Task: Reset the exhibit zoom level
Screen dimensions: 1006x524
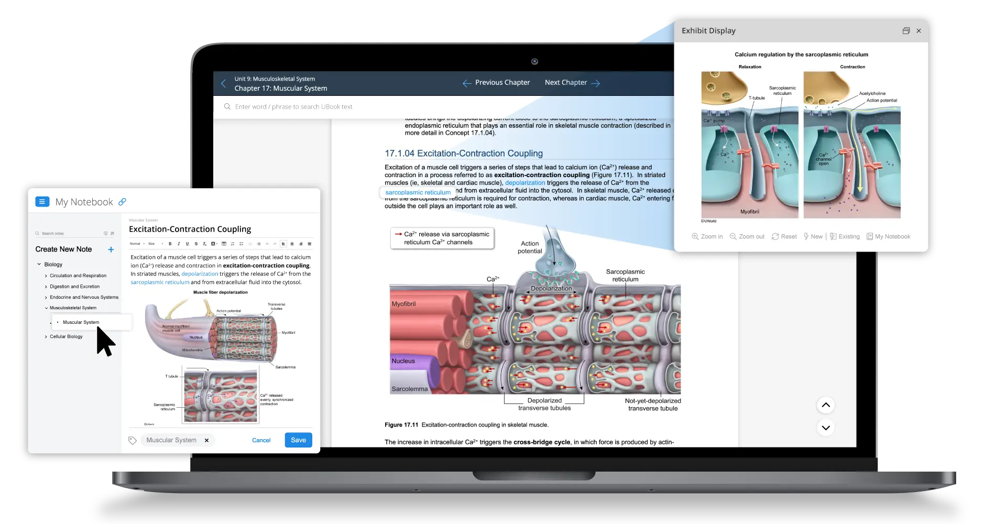Action: click(784, 236)
